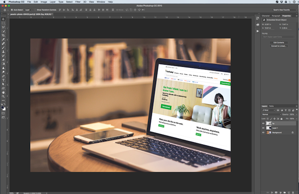This screenshot has height=194, width=299.
Task: Open the Filter menu
Action: point(78,2)
